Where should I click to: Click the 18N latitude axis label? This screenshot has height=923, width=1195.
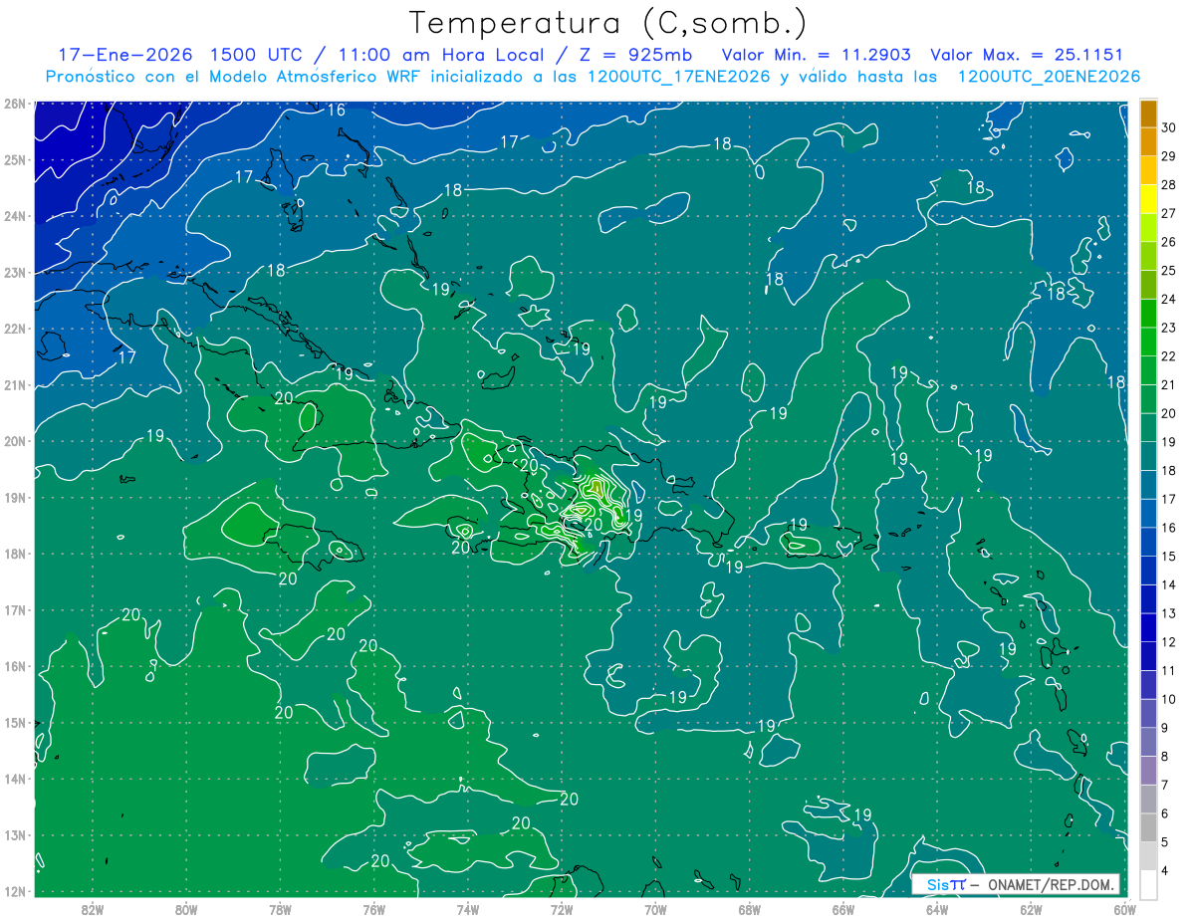point(14,554)
